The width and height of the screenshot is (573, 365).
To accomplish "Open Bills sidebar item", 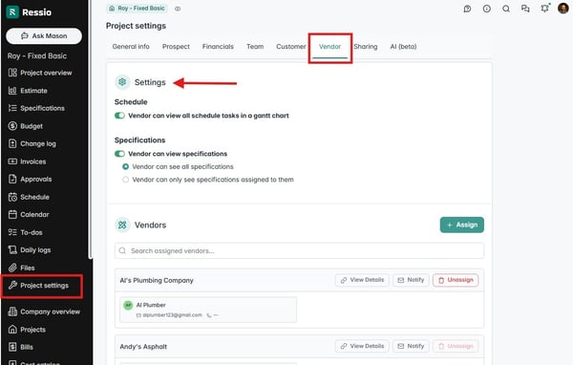I will click(21, 348).
